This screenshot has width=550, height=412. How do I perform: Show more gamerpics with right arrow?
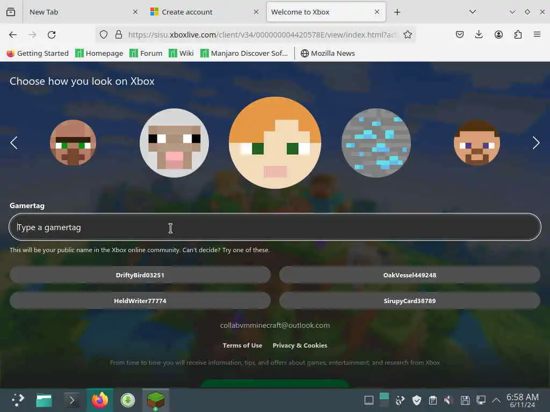[536, 143]
